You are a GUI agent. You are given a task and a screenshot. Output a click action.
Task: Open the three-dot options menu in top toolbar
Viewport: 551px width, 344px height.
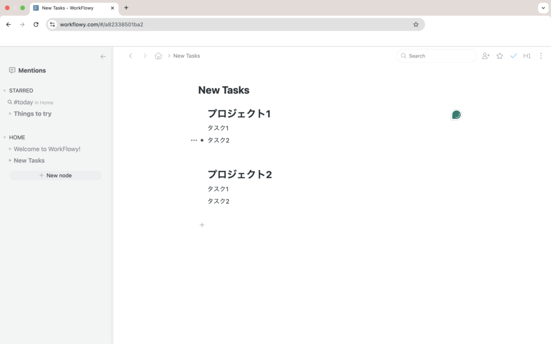[541, 56]
